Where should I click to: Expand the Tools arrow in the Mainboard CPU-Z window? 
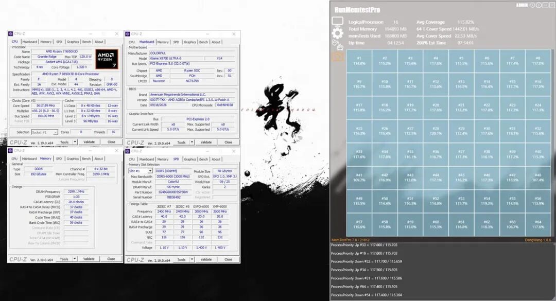pyautogui.click(x=192, y=142)
